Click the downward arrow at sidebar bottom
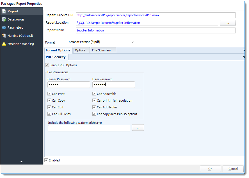This screenshot has width=249, height=178. click(21, 161)
